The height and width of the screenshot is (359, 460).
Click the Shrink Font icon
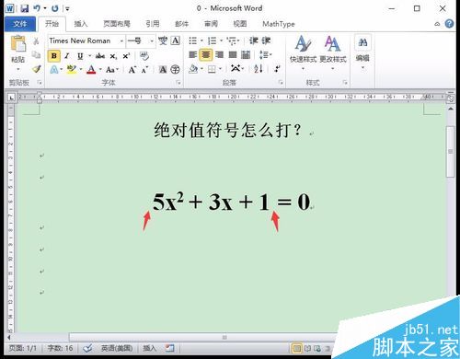pyautogui.click(x=144, y=70)
